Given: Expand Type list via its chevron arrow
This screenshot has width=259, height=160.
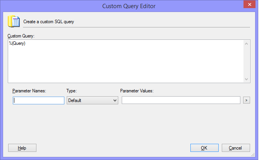Looking at the screenshot, I should (115, 100).
